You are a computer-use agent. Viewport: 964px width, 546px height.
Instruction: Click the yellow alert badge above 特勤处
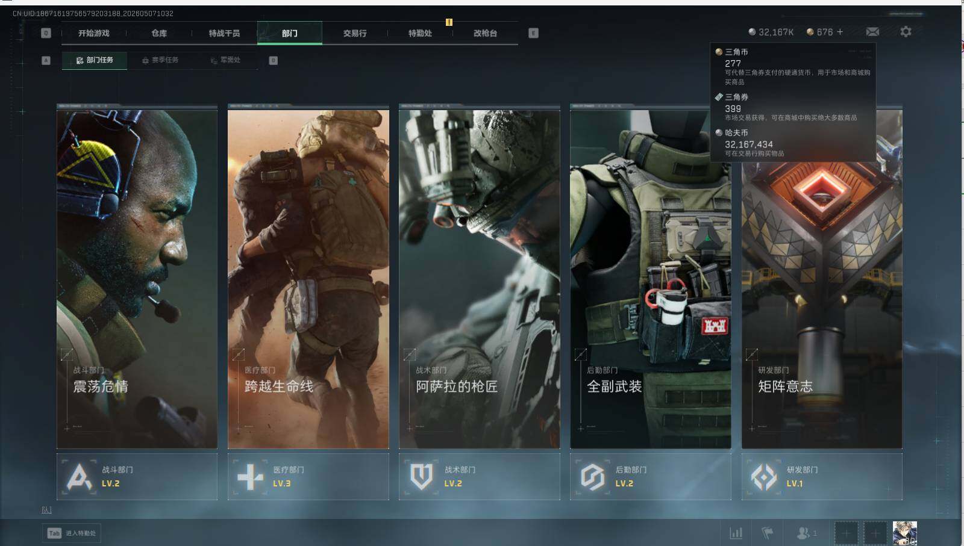[449, 22]
